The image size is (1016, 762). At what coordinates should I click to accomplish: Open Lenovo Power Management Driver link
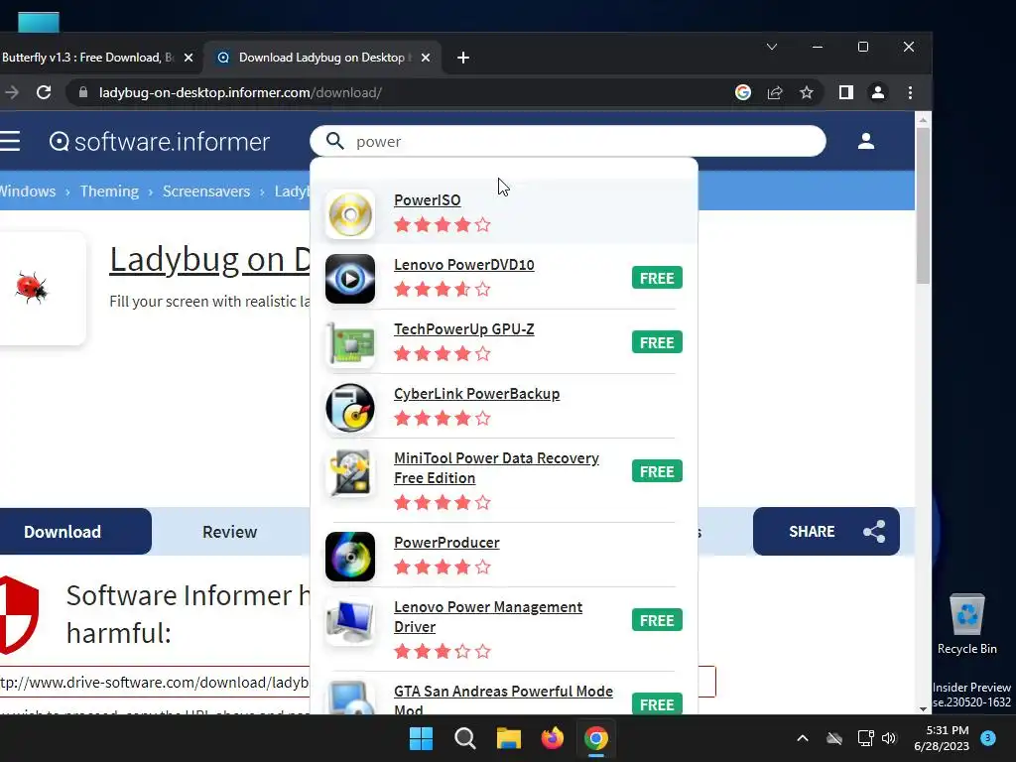pos(488,617)
